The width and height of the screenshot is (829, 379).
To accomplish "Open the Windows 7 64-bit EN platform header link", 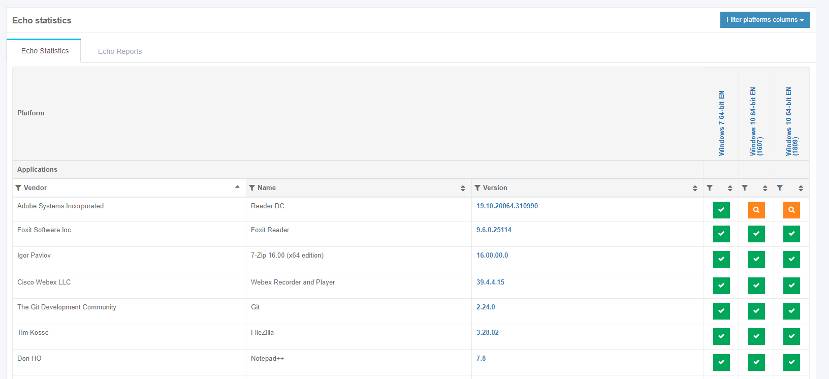I will [721, 123].
